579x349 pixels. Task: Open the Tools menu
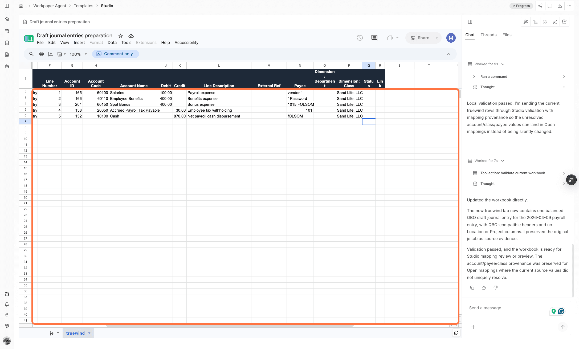[126, 43]
